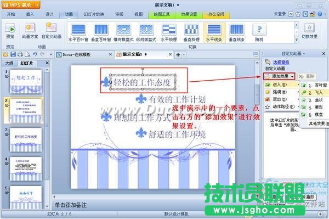Expand 动作路径 motion path submenu

click(x=282, y=106)
